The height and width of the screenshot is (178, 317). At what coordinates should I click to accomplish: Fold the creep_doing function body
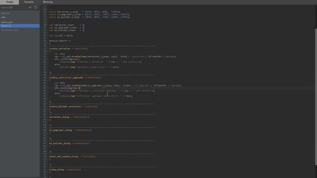tap(48, 173)
